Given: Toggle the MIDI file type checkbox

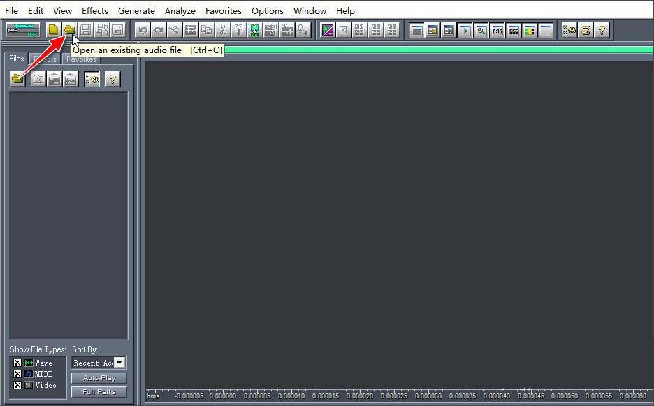Looking at the screenshot, I should tap(17, 374).
